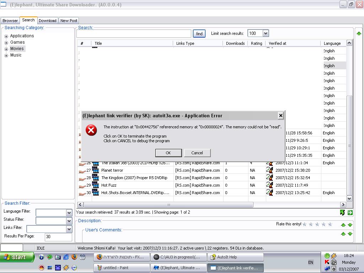Image resolution: width=364 pixels, height=273 pixels.
Task: Click the green up arrow in Description panel
Action: (343, 225)
